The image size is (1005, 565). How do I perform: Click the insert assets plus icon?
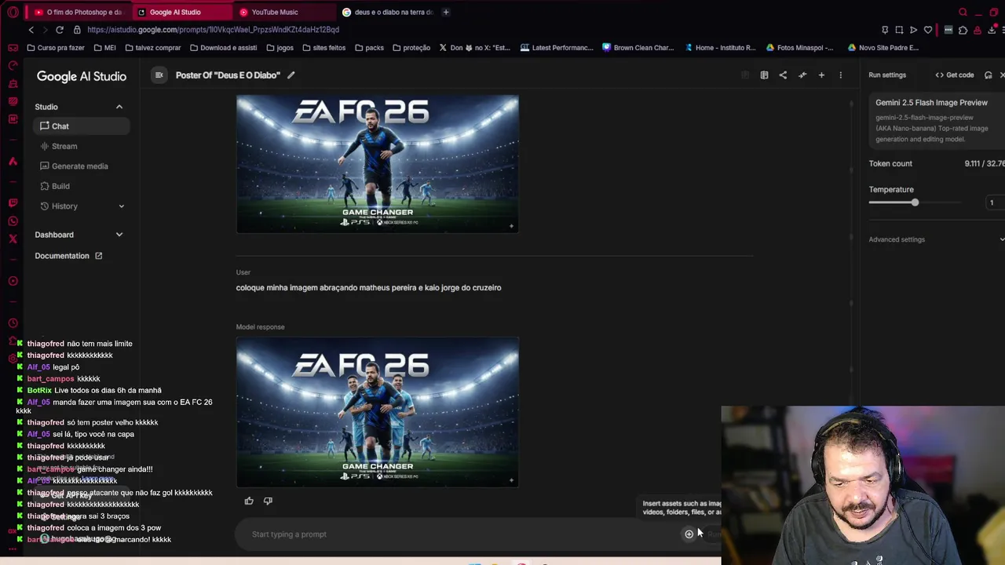(689, 534)
